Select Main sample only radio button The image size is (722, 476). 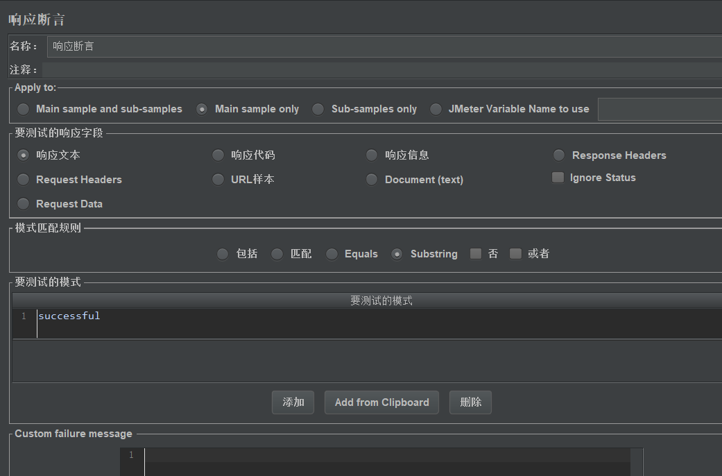202,109
